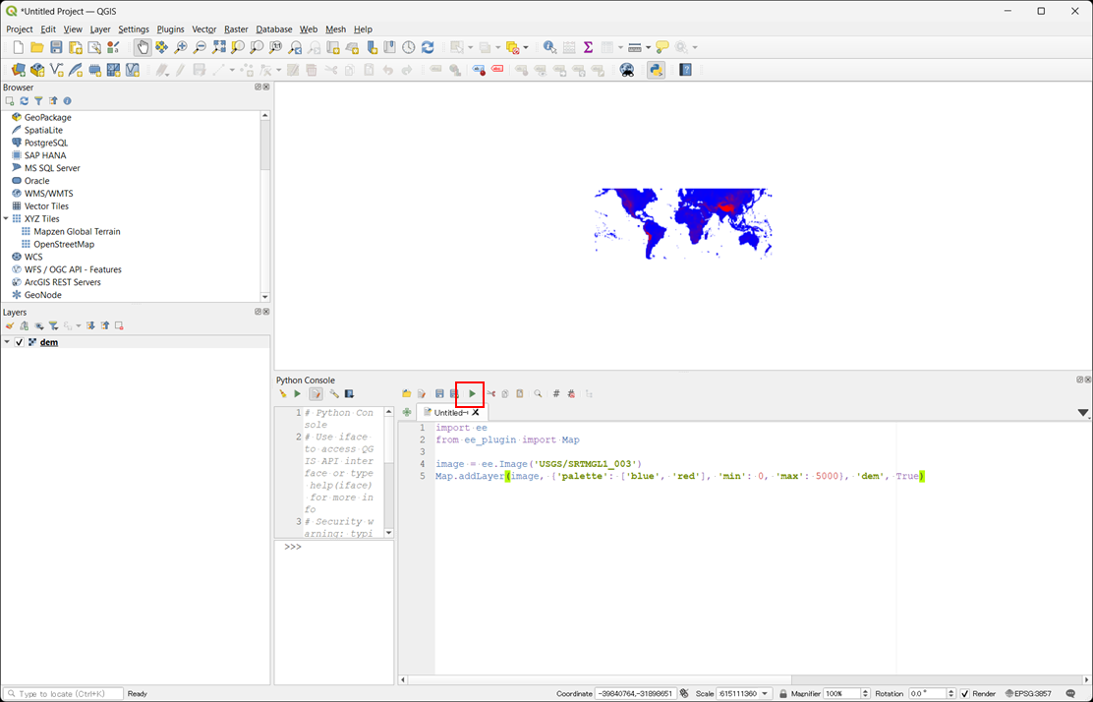The height and width of the screenshot is (702, 1093).
Task: Refresh the map canvas
Action: click(x=427, y=46)
